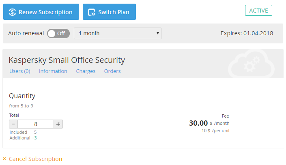Click the dropdown arrow of renewal period
Screen dimensions: 286x165
pos(157,33)
